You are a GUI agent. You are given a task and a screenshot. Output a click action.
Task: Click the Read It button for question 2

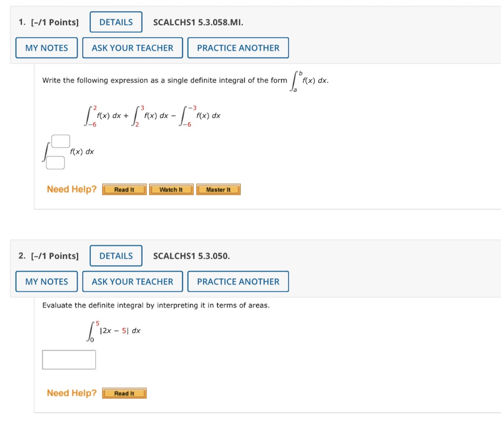pos(124,393)
